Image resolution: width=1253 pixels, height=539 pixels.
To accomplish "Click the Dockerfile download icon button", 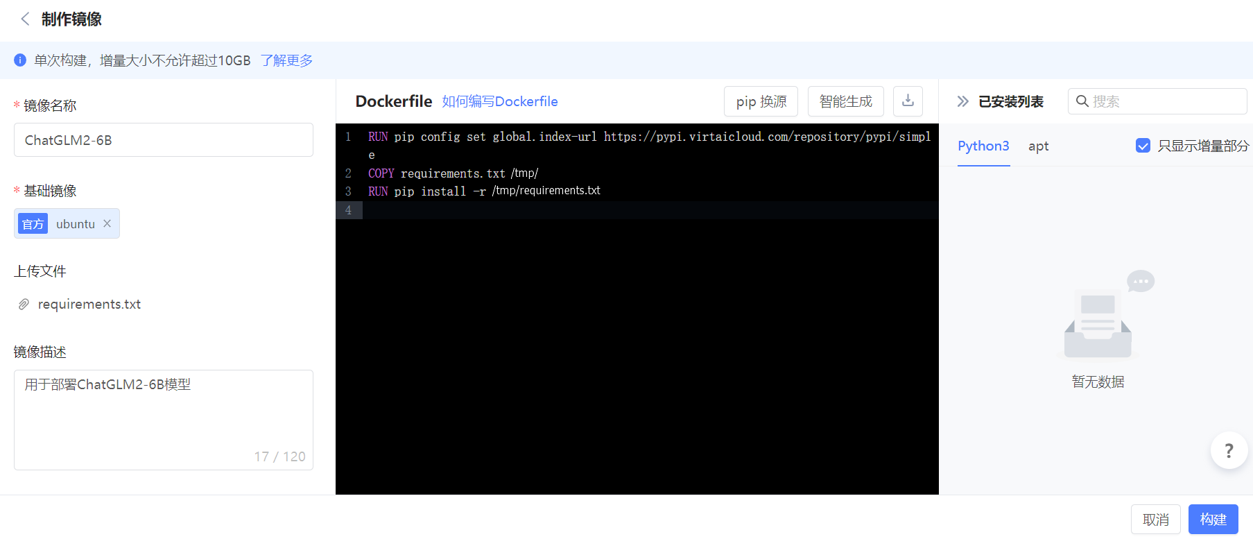I will tap(908, 101).
